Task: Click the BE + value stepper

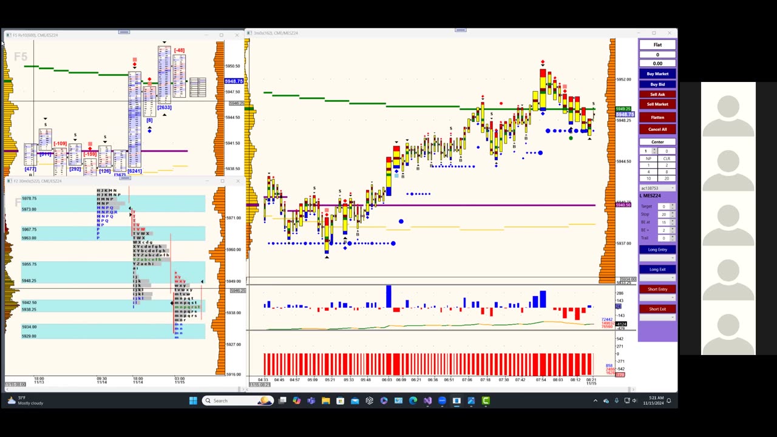Action: point(667,230)
